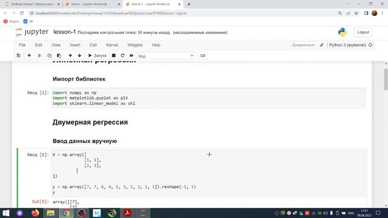Viewport: 388px width, 218px height.
Task: Save notebook with the floppy disk icon
Action: pyautogui.click(x=19, y=56)
